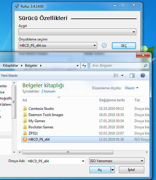156x180 pixels.
Task: Click Kitaplıklar in the breadcrumb path
Action: [11, 65]
